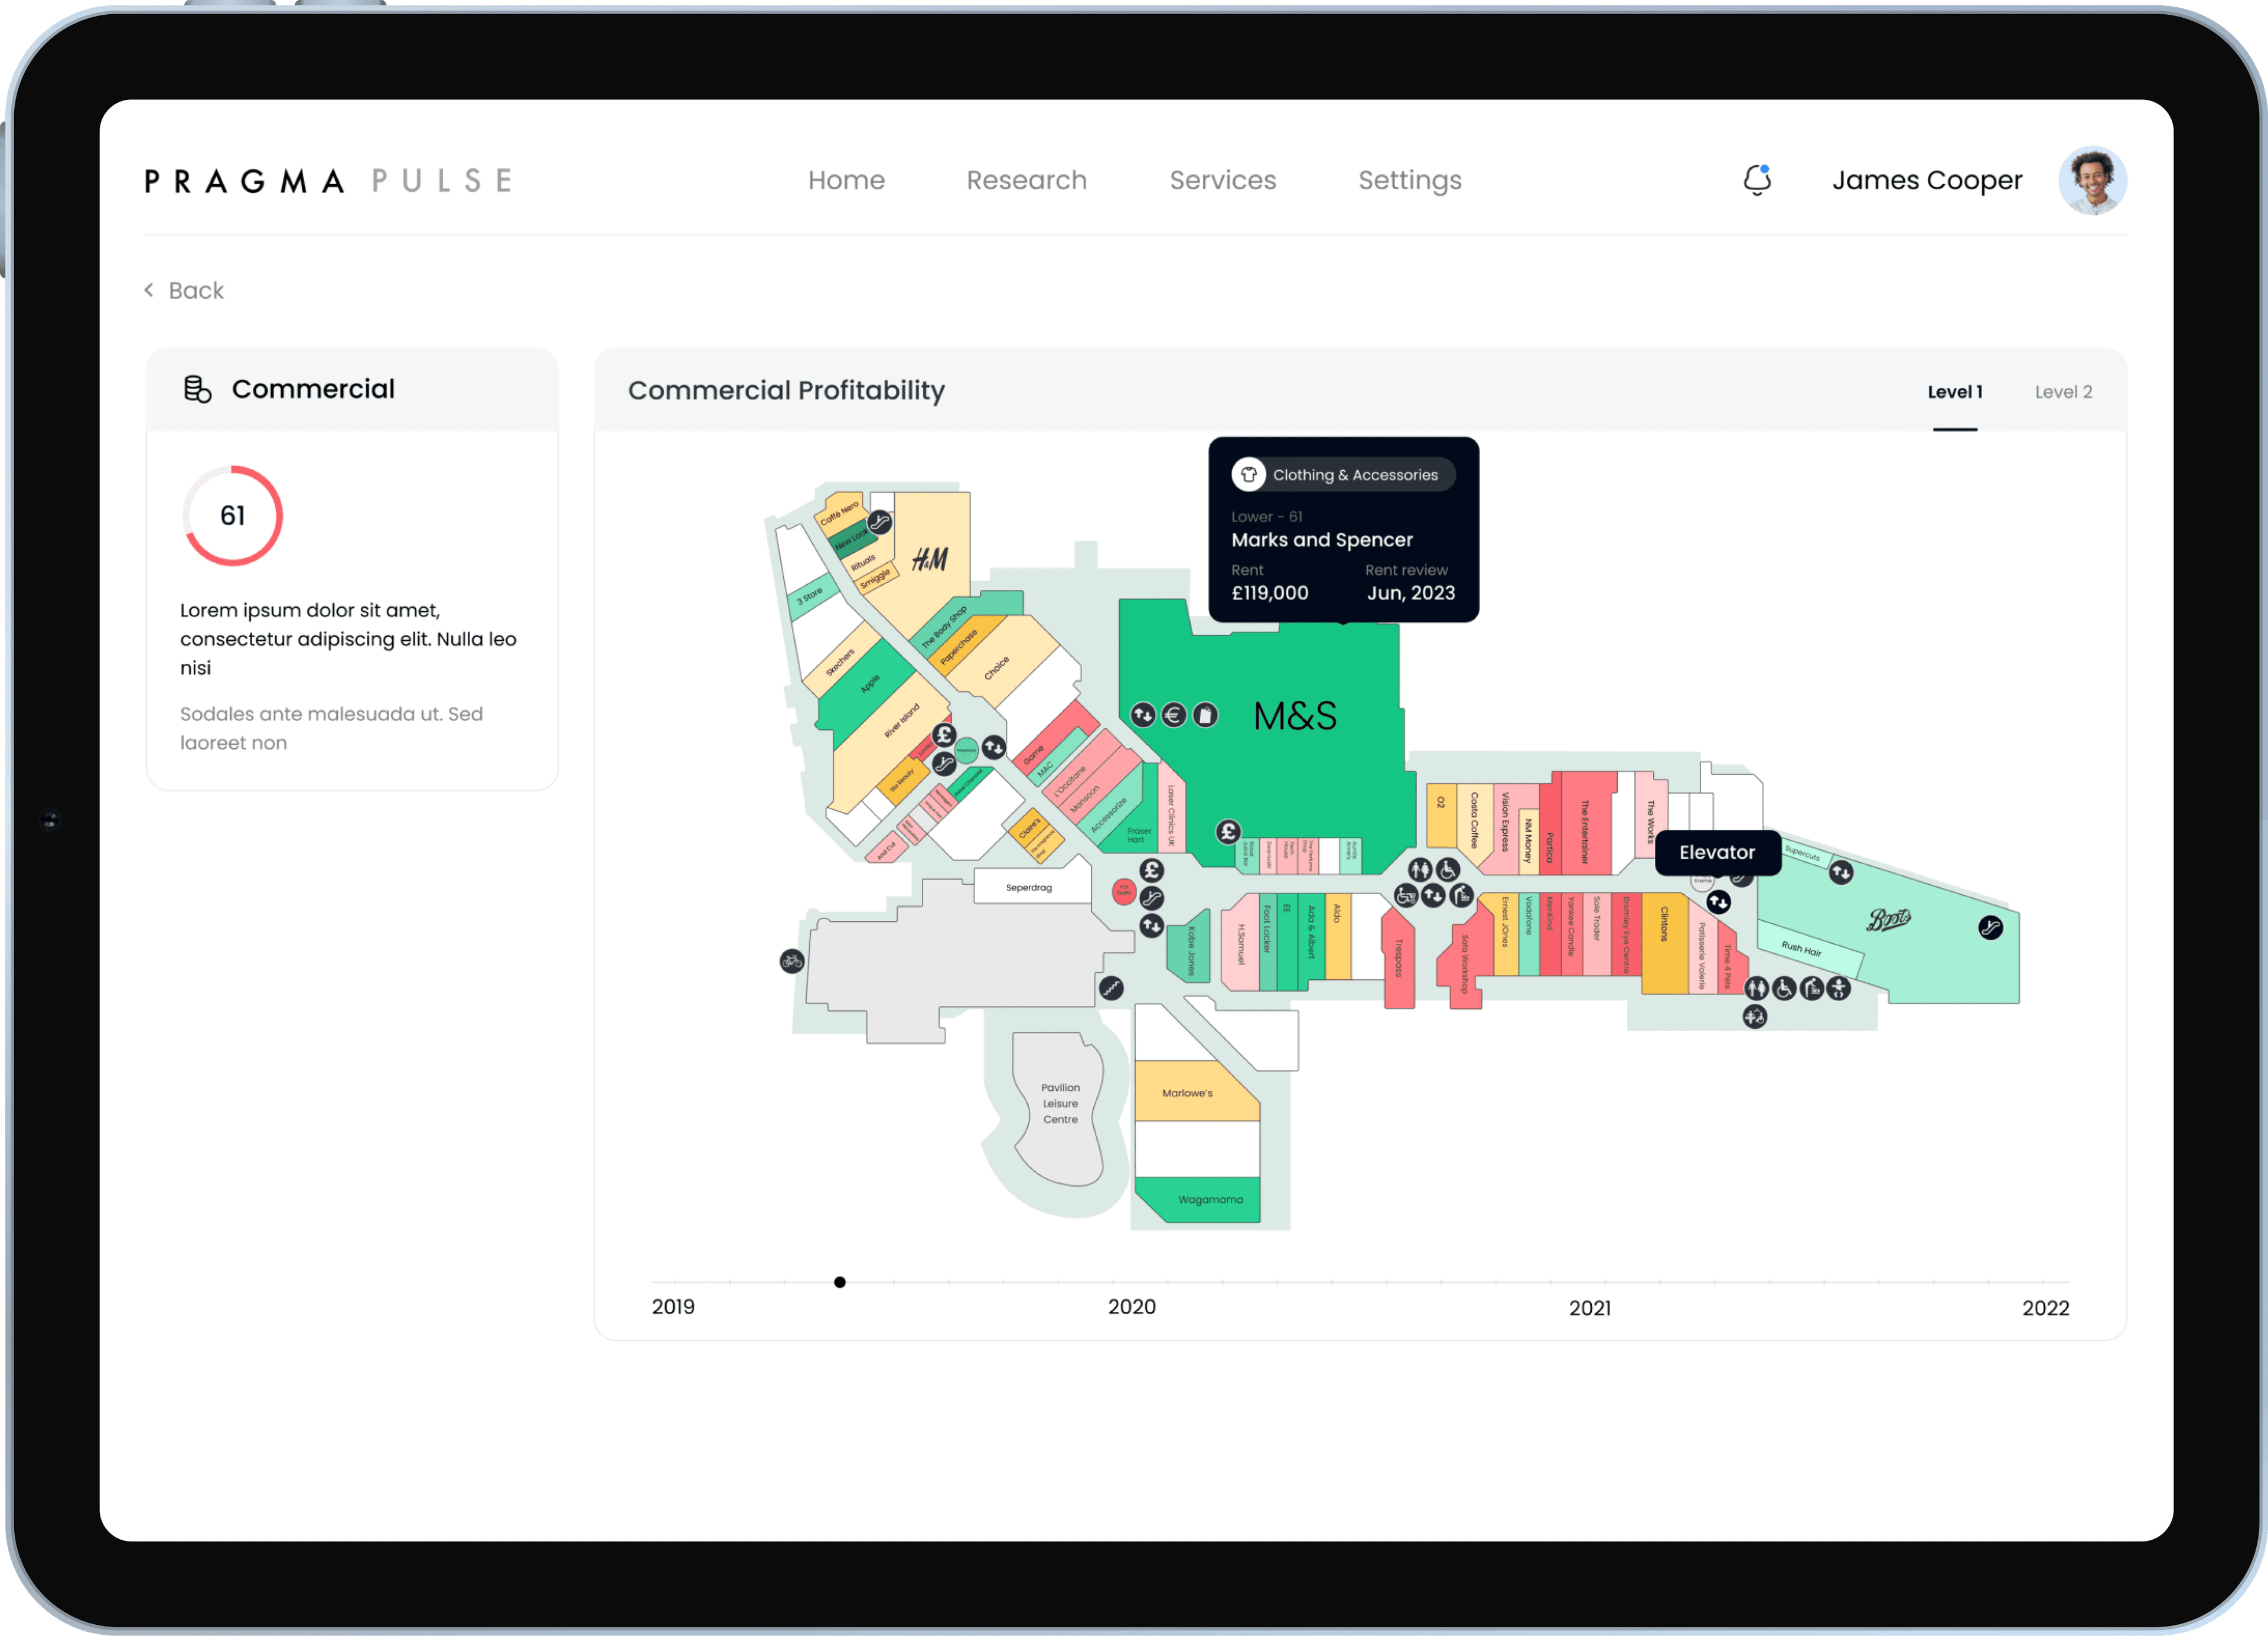Select the elevator icon beside Supercuts

(x=1841, y=873)
